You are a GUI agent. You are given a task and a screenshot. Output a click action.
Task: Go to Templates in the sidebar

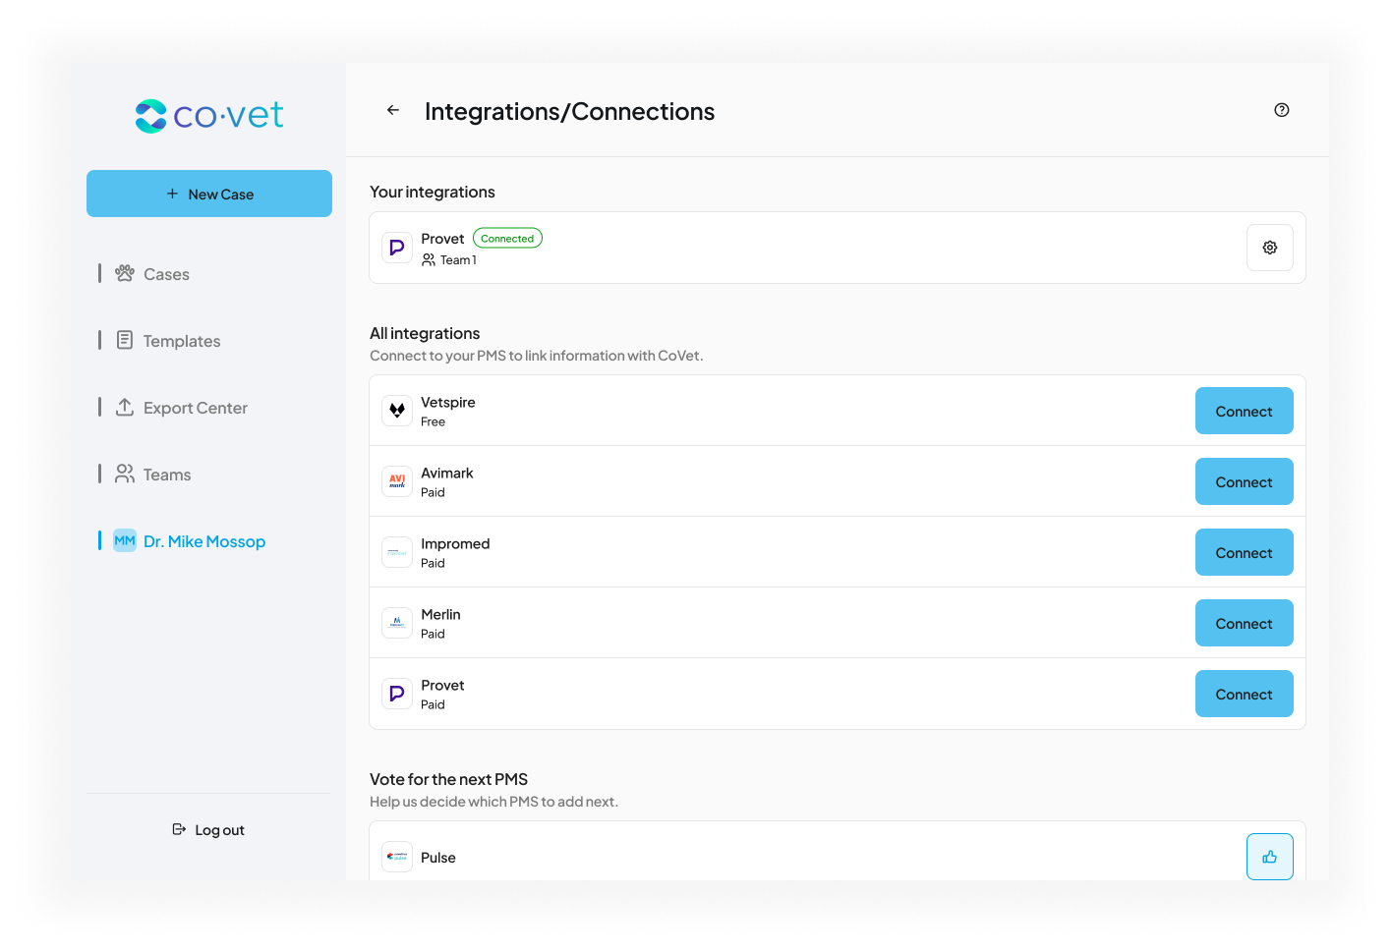click(x=182, y=341)
